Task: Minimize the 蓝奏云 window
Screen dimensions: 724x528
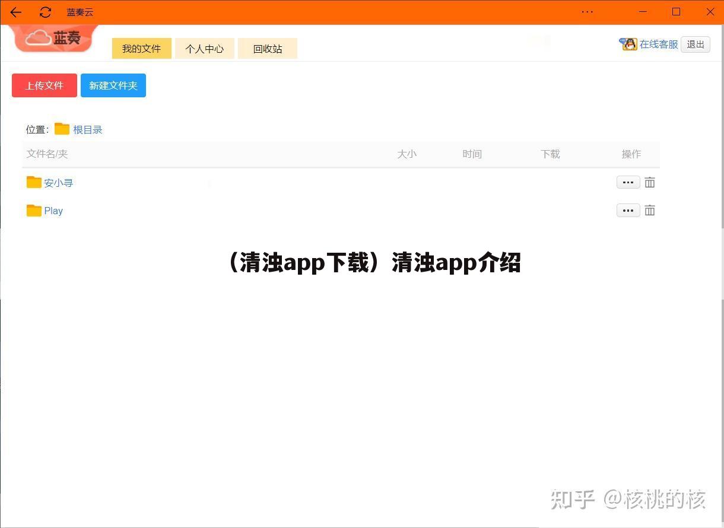Action: click(642, 12)
